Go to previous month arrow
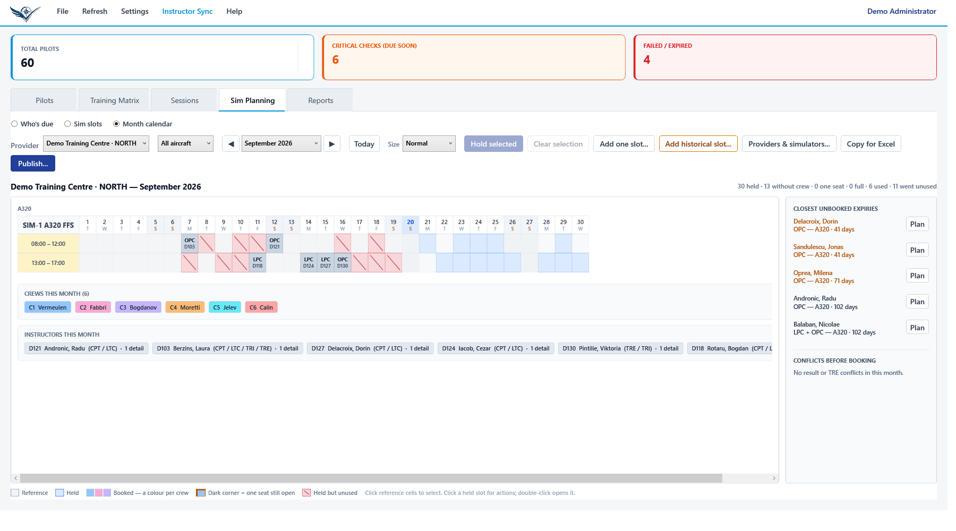This screenshot has width=956, height=531. coord(231,144)
